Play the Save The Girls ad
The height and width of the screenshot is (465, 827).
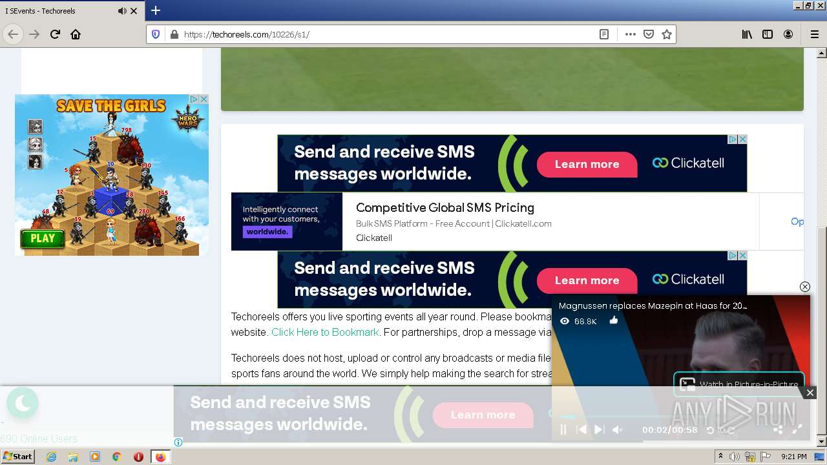pyautogui.click(x=43, y=238)
